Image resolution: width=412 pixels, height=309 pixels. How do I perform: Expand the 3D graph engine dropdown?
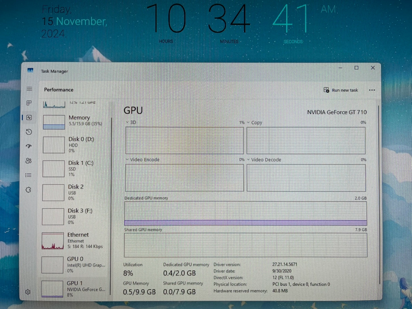pyautogui.click(x=127, y=122)
